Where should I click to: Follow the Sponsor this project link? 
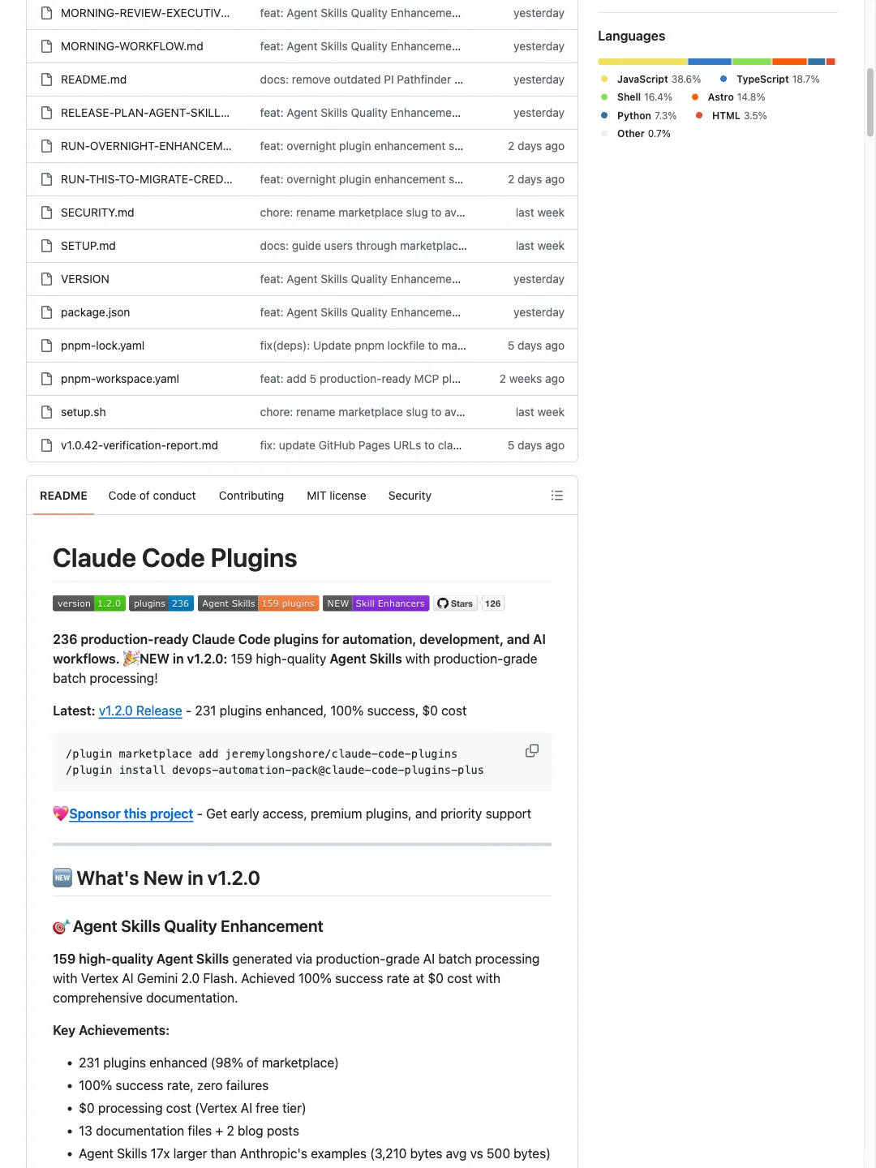click(131, 814)
